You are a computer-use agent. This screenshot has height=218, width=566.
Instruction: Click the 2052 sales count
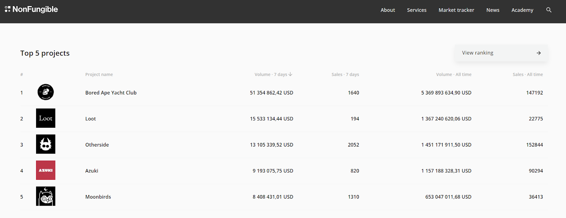tap(353, 145)
